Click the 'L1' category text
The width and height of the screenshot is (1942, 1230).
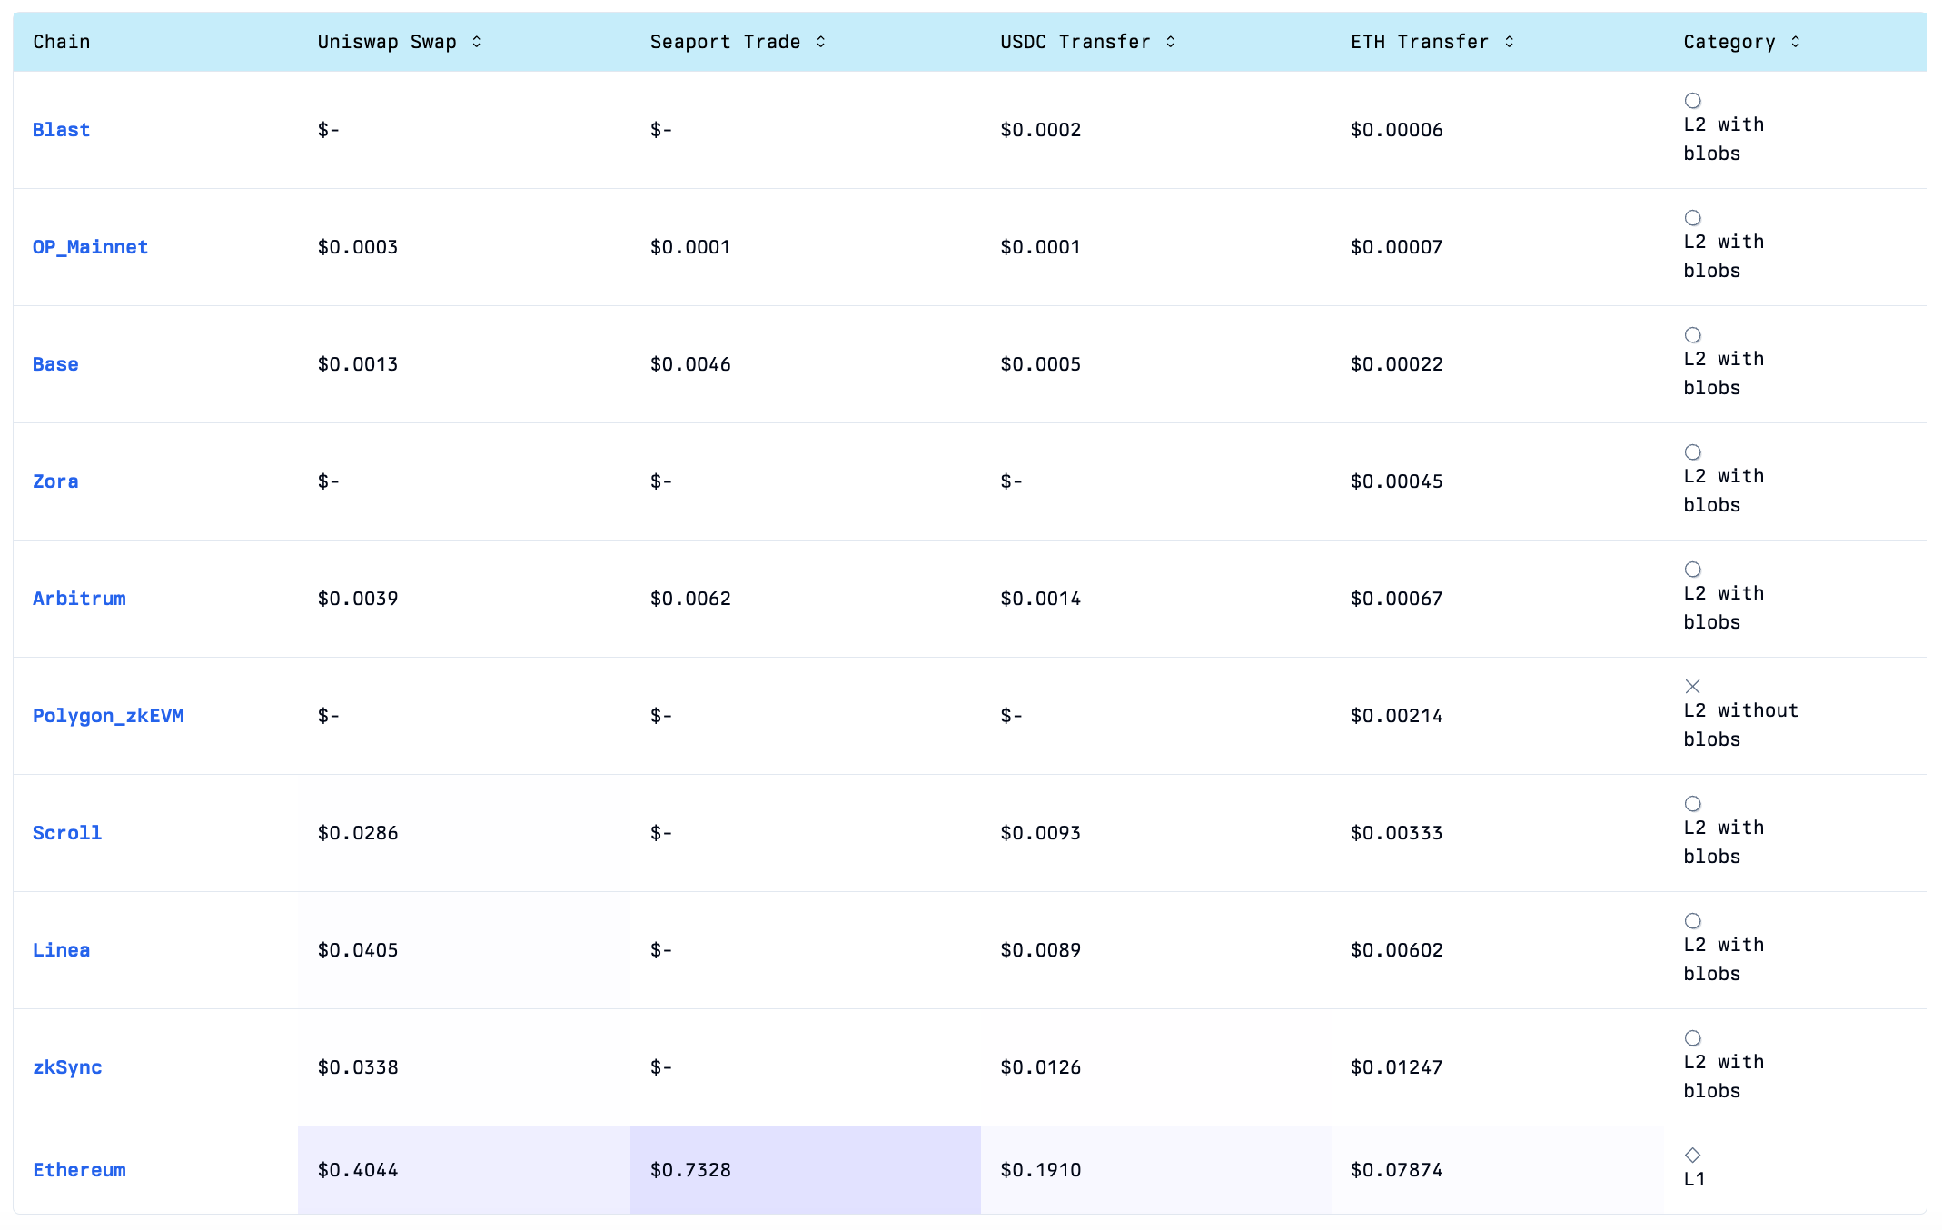pyautogui.click(x=1694, y=1179)
